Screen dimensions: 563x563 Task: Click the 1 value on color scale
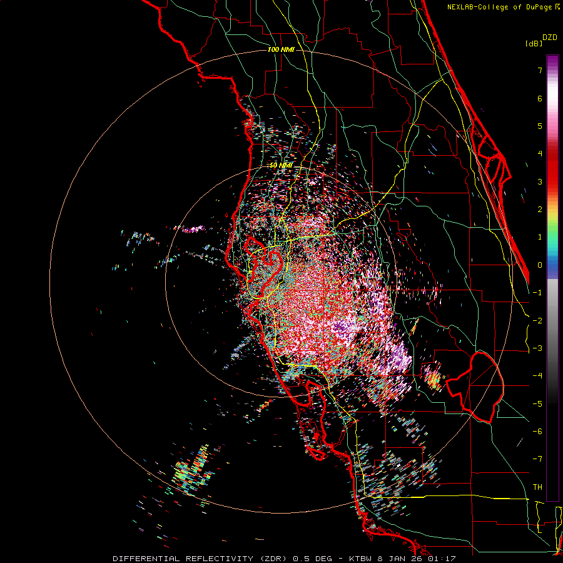(x=540, y=237)
